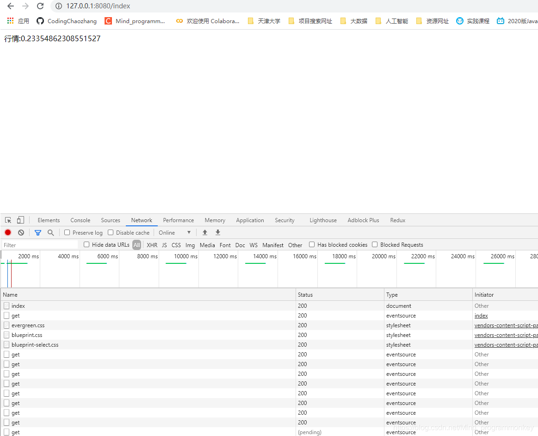Image resolution: width=538 pixels, height=436 pixels.
Task: Sort by the Name column header
Action: point(148,294)
